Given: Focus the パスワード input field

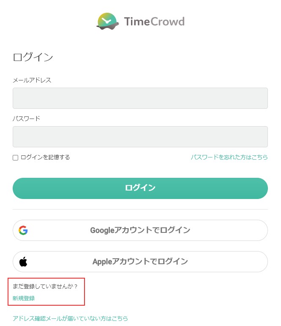Looking at the screenshot, I should (140, 137).
